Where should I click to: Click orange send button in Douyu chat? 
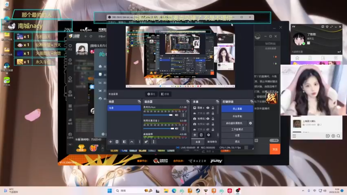coord(275,149)
